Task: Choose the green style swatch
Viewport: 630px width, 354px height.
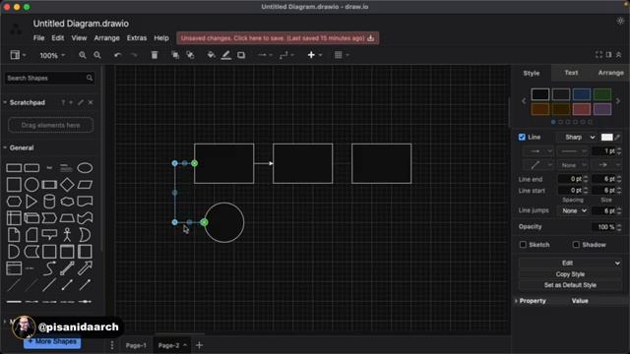Action: coord(602,94)
